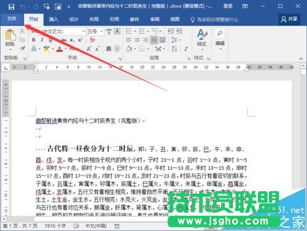Open the Bullets dropdown arrow
307x231 pixels.
coord(135,31)
